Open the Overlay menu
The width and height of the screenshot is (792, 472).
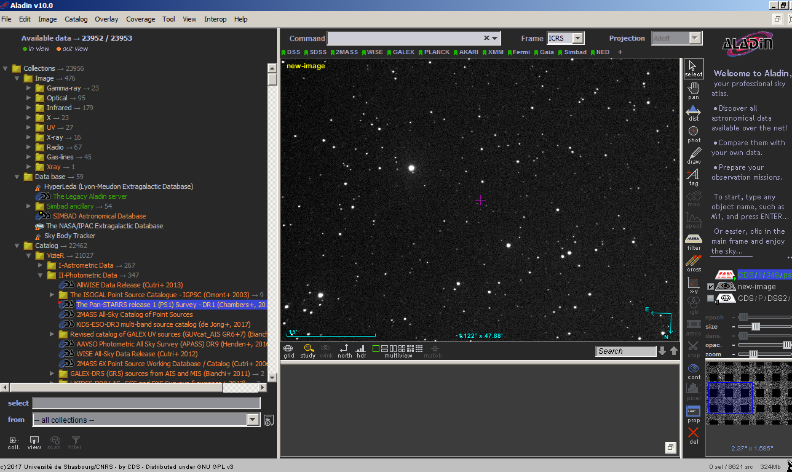click(x=106, y=19)
